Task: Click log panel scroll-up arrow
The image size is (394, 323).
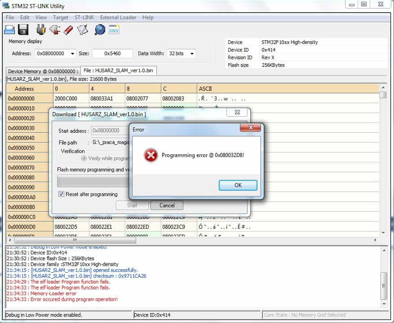Action: pos(384,250)
